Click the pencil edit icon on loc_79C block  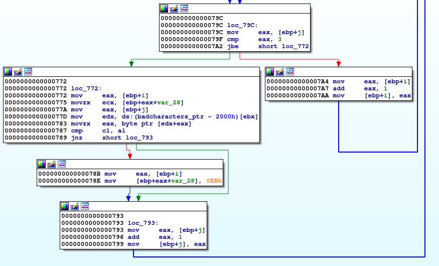(x=174, y=9)
